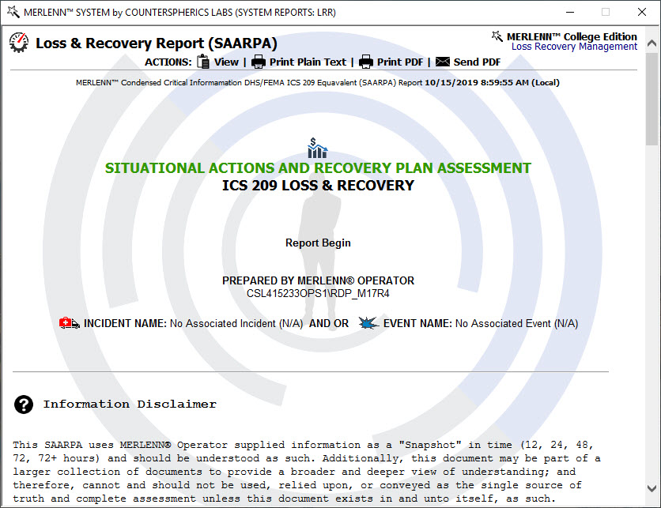661x508 pixels.
Task: Click 'PREPARED BY MERLENN® OPERATOR' text
Action: (x=318, y=280)
